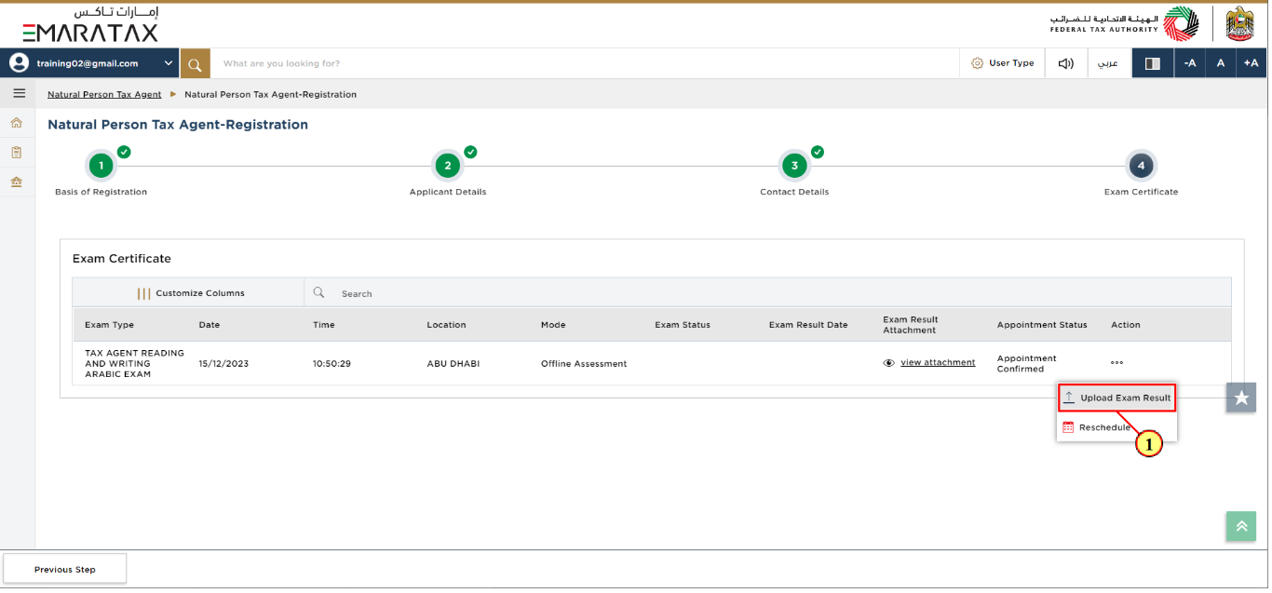This screenshot has width=1272, height=593.
Task: Go to step 4 Exam Certificate
Action: [x=1141, y=167]
